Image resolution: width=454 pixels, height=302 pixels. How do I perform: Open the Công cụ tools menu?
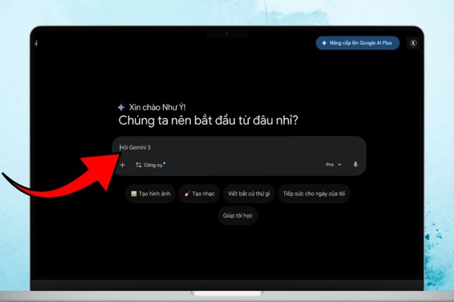pos(153,165)
